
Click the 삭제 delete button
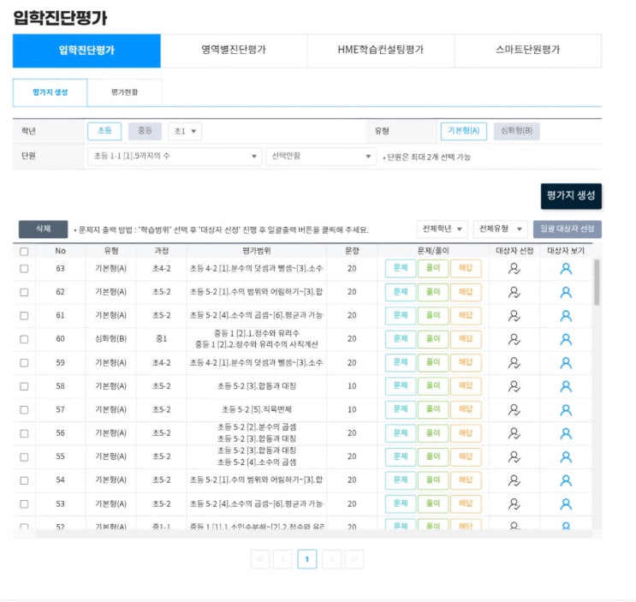point(43,229)
